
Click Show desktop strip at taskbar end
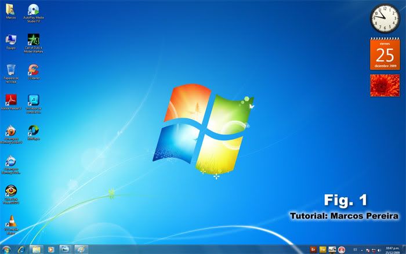pyautogui.click(x=404, y=249)
